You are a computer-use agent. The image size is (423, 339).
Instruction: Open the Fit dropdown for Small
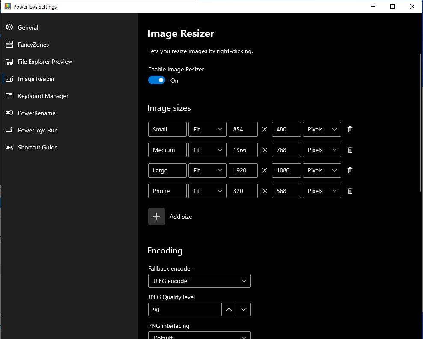click(208, 129)
